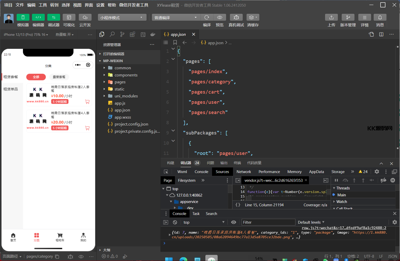Open the docker whale icon
This screenshot has height=261, width=400.
point(153,34)
